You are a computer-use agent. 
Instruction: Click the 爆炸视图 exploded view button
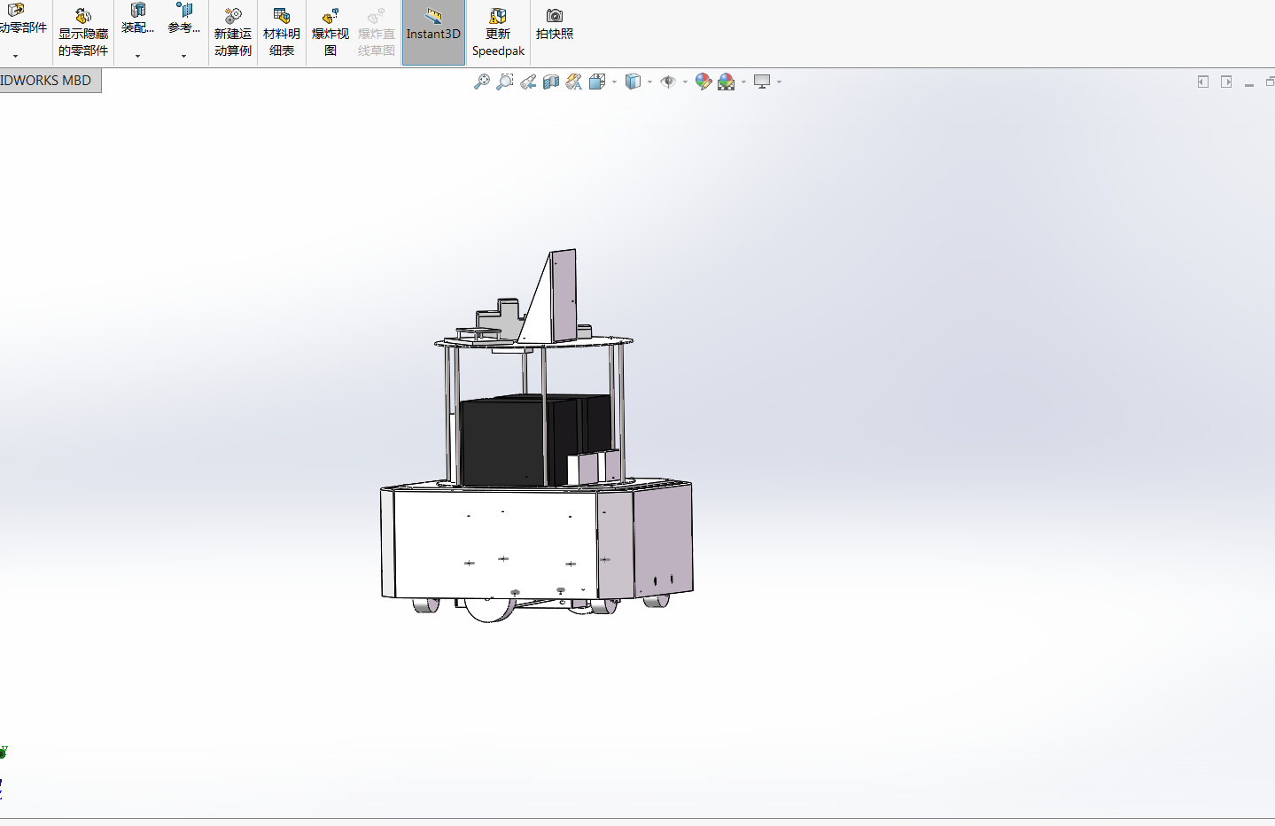pyautogui.click(x=330, y=33)
